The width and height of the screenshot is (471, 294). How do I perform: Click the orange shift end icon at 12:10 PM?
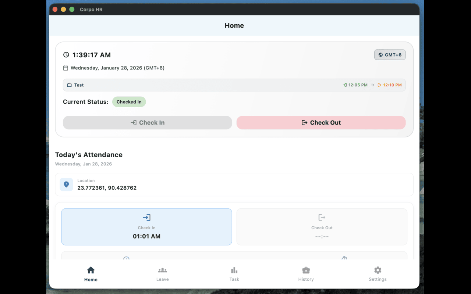(379, 85)
